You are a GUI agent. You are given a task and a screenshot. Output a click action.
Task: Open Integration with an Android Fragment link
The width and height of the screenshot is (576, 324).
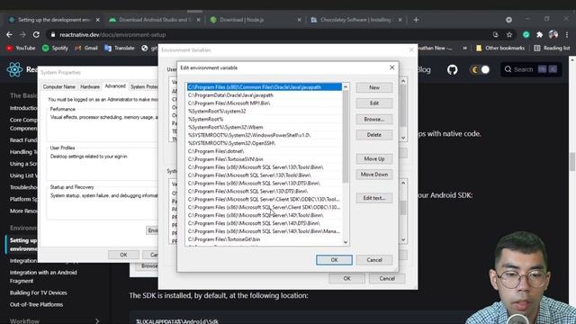pyautogui.click(x=43, y=276)
